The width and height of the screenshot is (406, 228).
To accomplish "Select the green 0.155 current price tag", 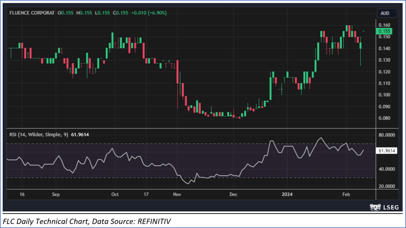I will point(384,31).
